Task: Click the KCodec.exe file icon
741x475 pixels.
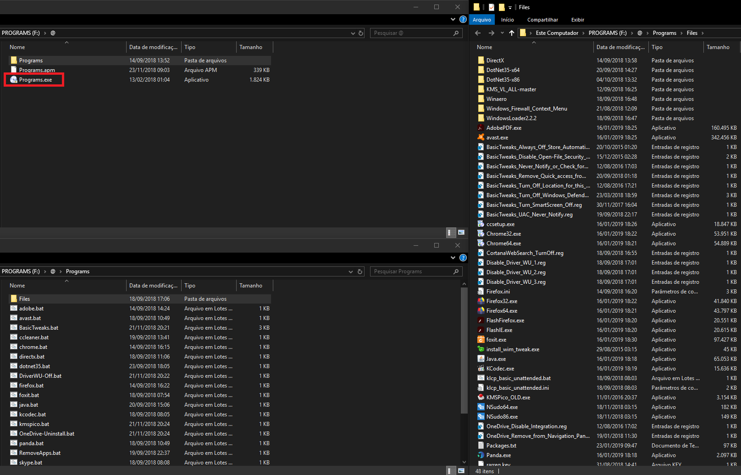Action: (x=481, y=369)
